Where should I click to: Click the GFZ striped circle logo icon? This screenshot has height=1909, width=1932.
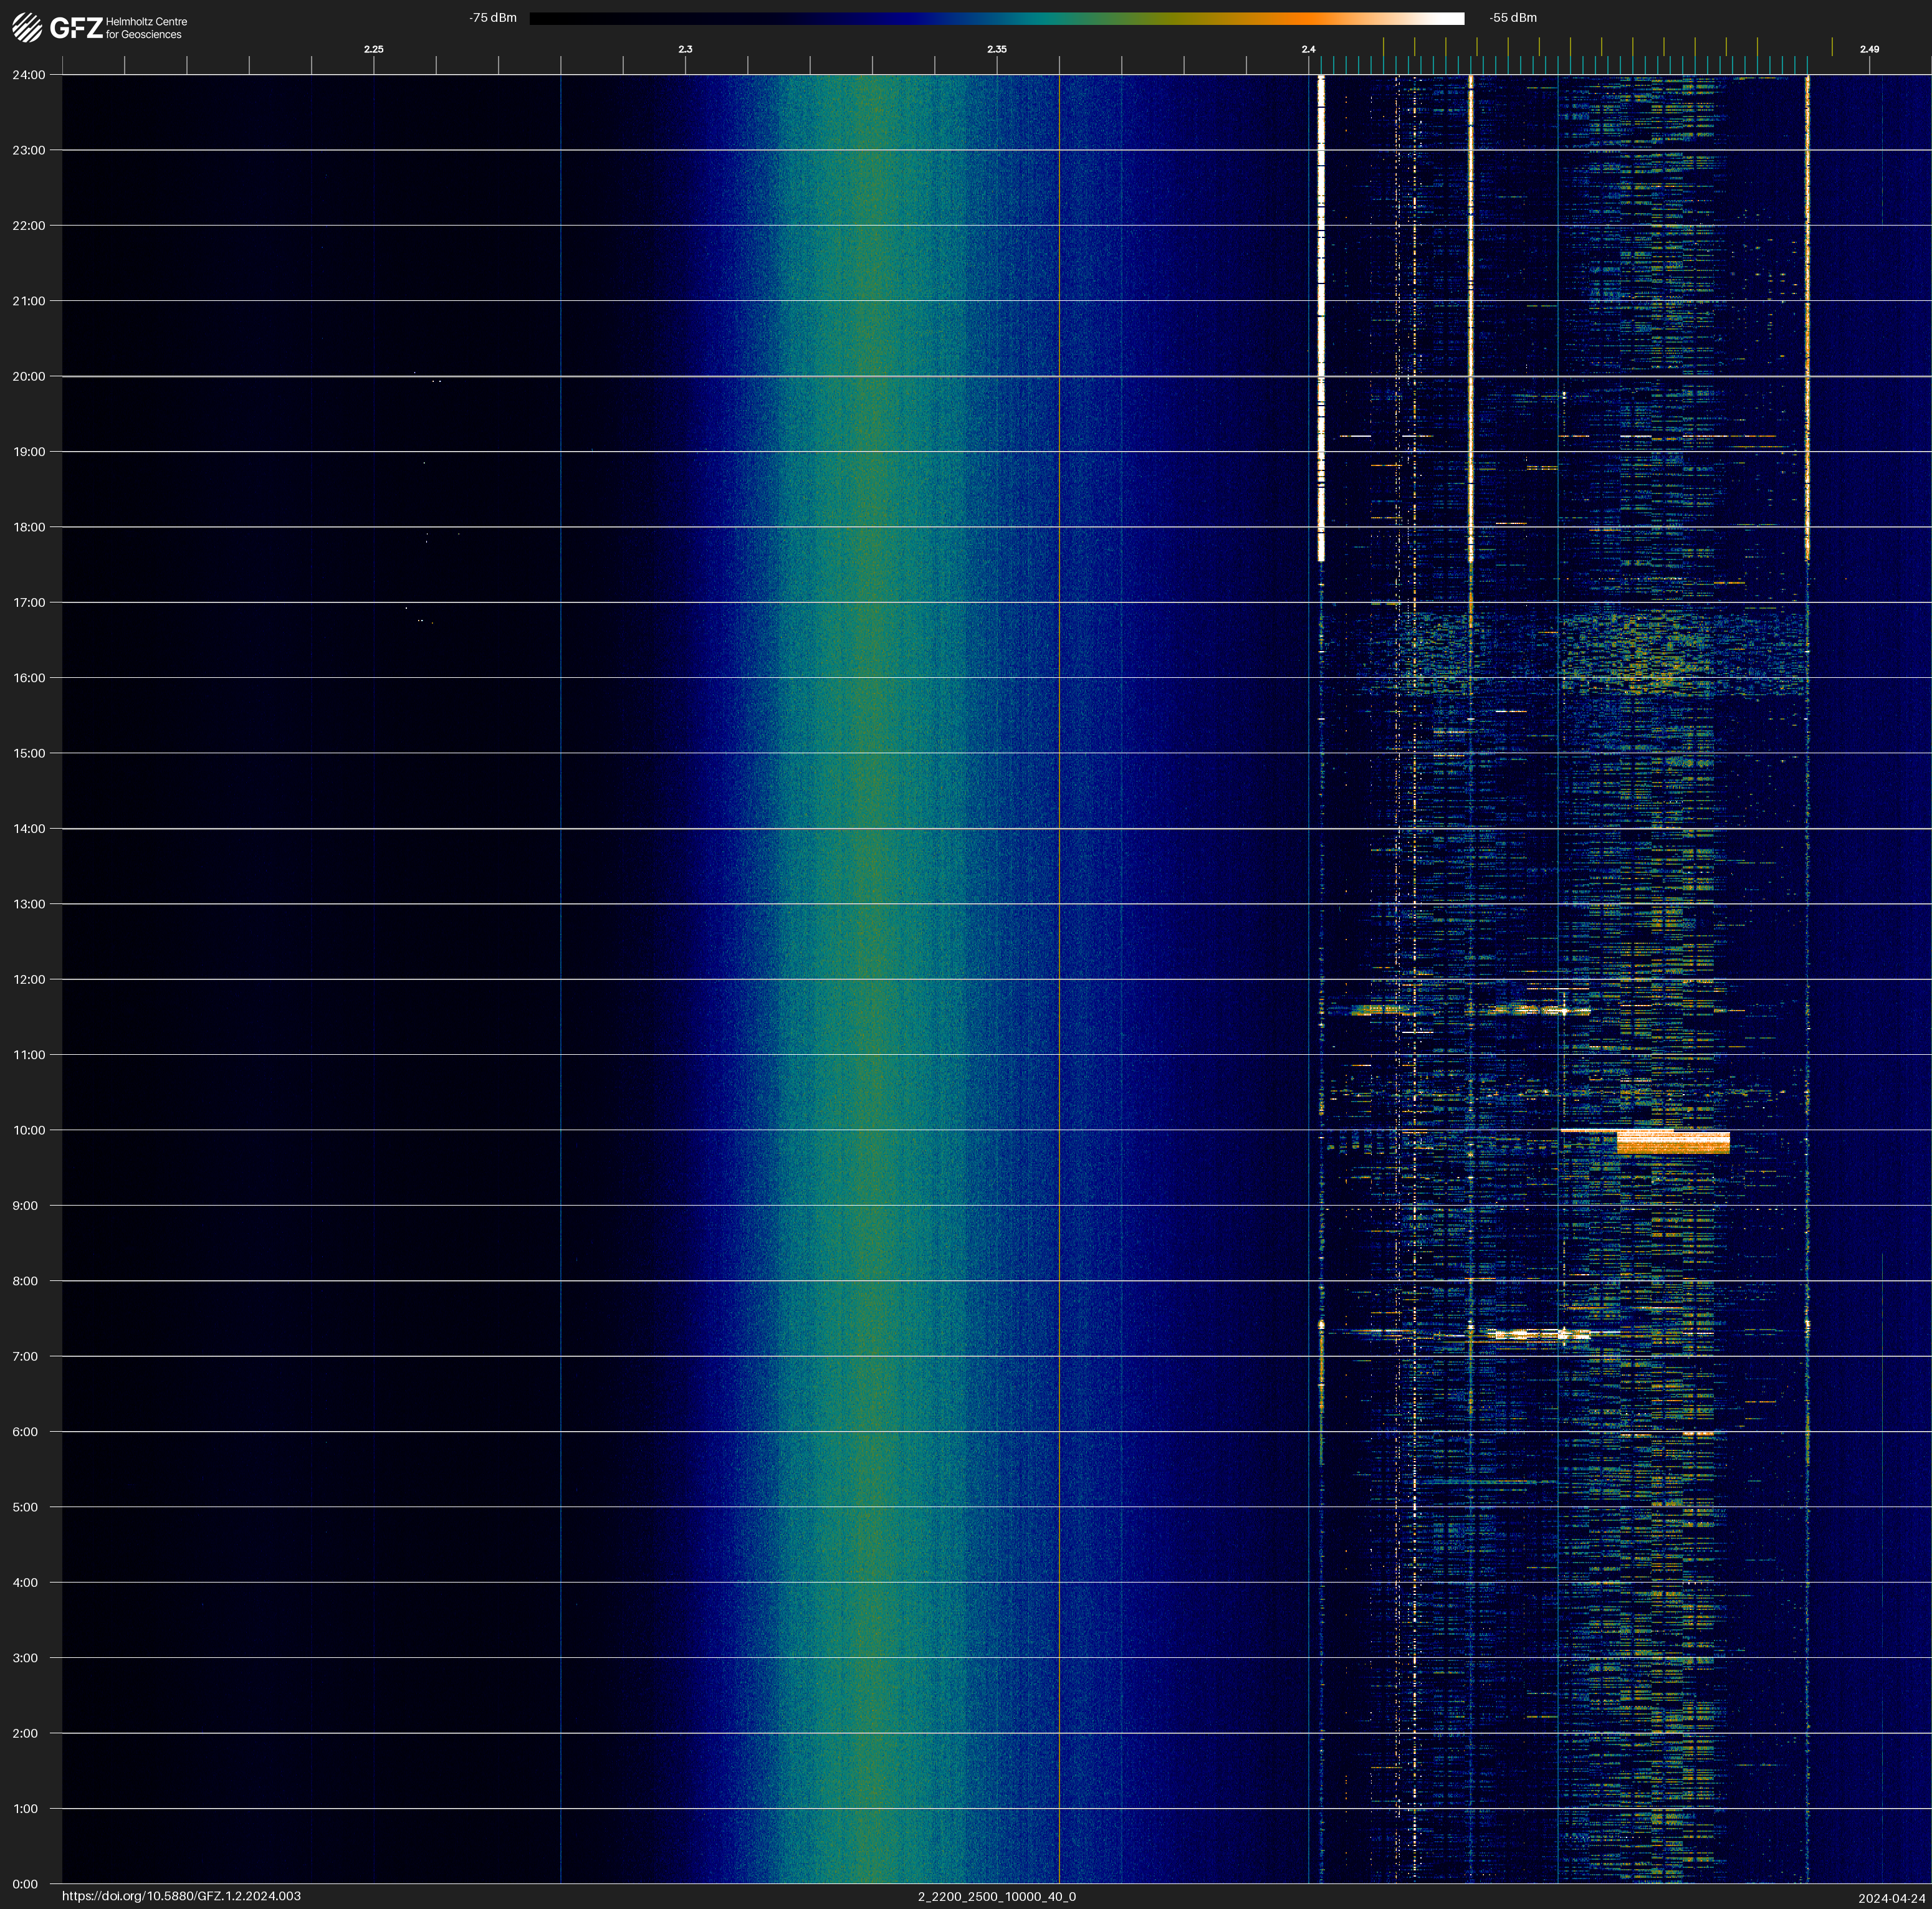(27, 28)
